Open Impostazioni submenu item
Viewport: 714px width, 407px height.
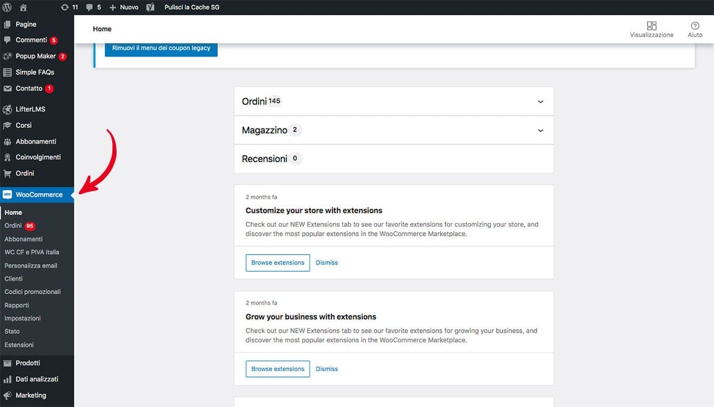23,318
